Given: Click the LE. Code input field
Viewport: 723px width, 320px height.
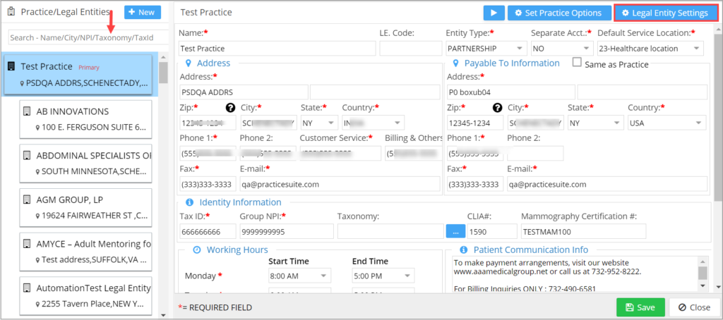Looking at the screenshot, I should click(411, 49).
